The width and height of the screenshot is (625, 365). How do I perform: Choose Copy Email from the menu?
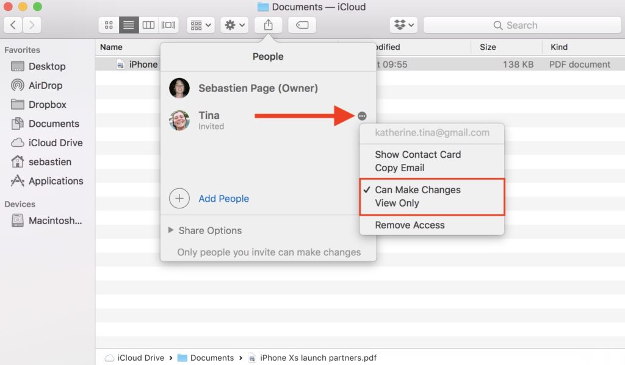tap(399, 168)
